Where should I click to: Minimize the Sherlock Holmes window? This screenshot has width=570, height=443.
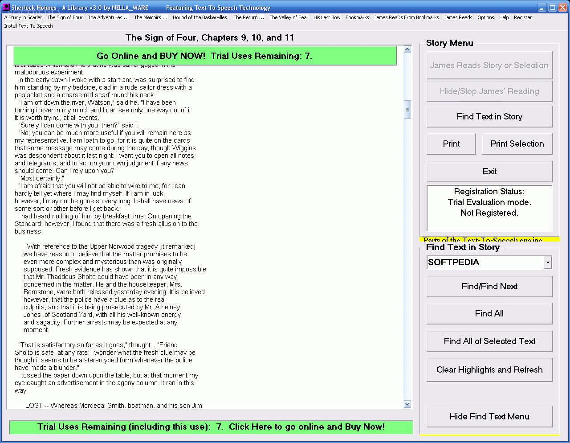click(542, 8)
